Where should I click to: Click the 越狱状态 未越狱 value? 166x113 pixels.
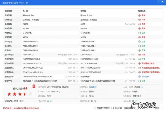(x=135, y=91)
